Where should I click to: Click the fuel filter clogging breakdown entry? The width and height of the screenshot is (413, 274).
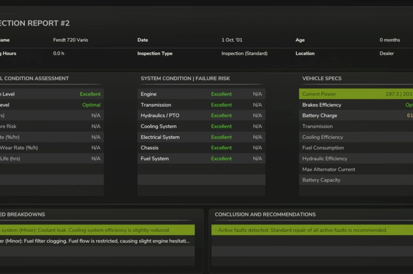tap(97, 241)
